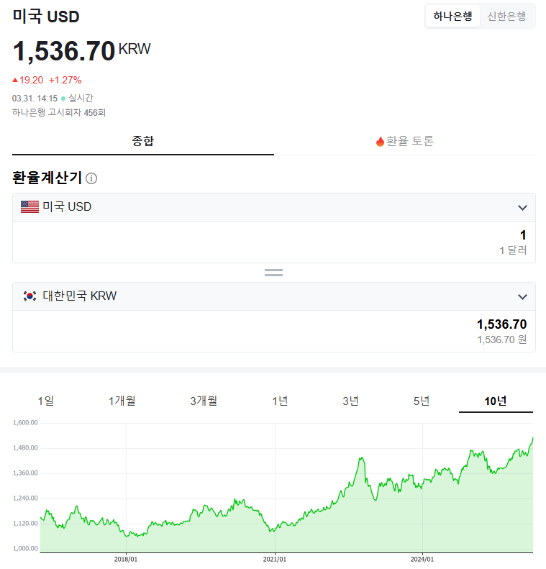The image size is (546, 569).
Task: Switch bank to 신한은행
Action: pos(506,16)
